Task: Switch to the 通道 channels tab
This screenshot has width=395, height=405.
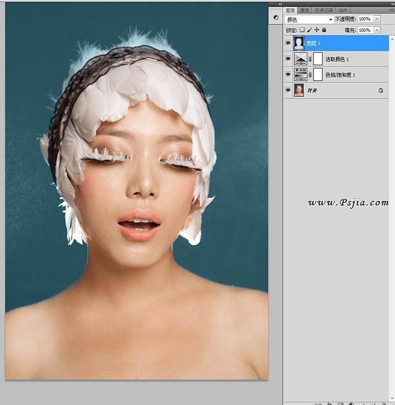Action: [304, 11]
